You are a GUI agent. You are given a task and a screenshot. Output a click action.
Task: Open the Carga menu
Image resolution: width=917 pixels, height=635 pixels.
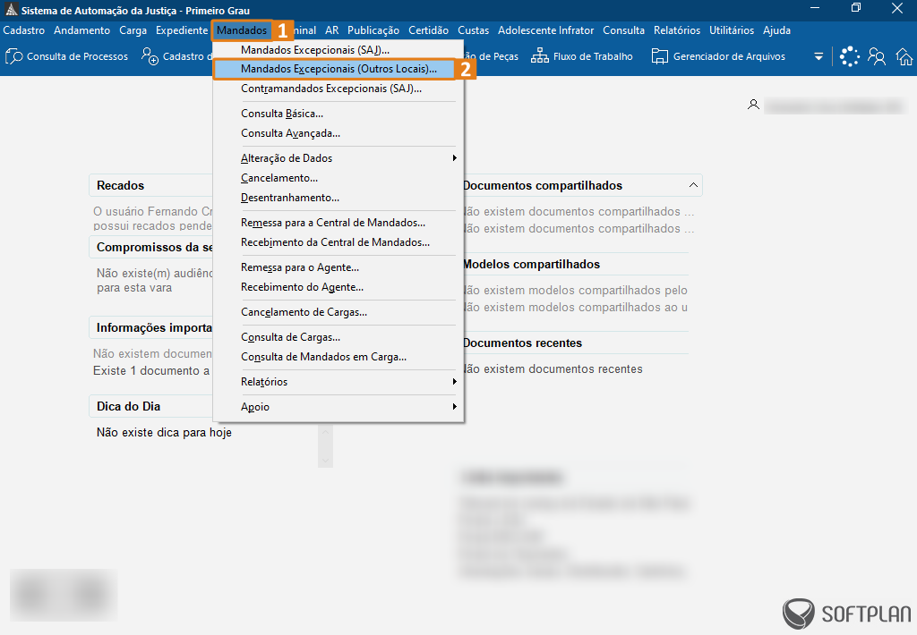point(133,30)
